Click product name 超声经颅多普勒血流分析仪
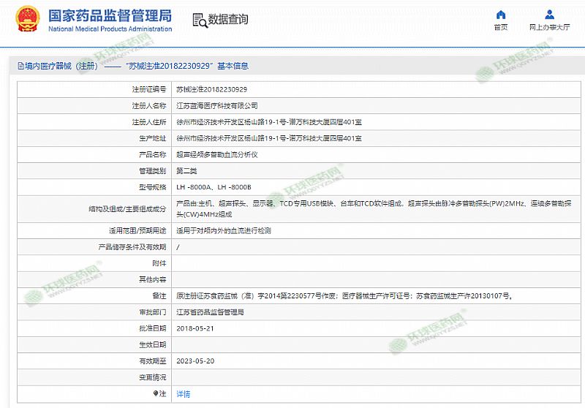585x408 pixels. click(217, 154)
